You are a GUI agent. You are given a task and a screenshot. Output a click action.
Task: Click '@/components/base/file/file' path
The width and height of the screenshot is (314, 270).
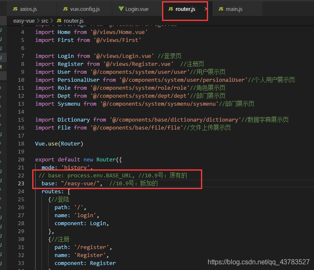136,128
